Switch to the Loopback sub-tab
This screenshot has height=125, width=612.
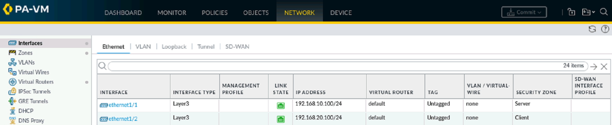pos(174,47)
